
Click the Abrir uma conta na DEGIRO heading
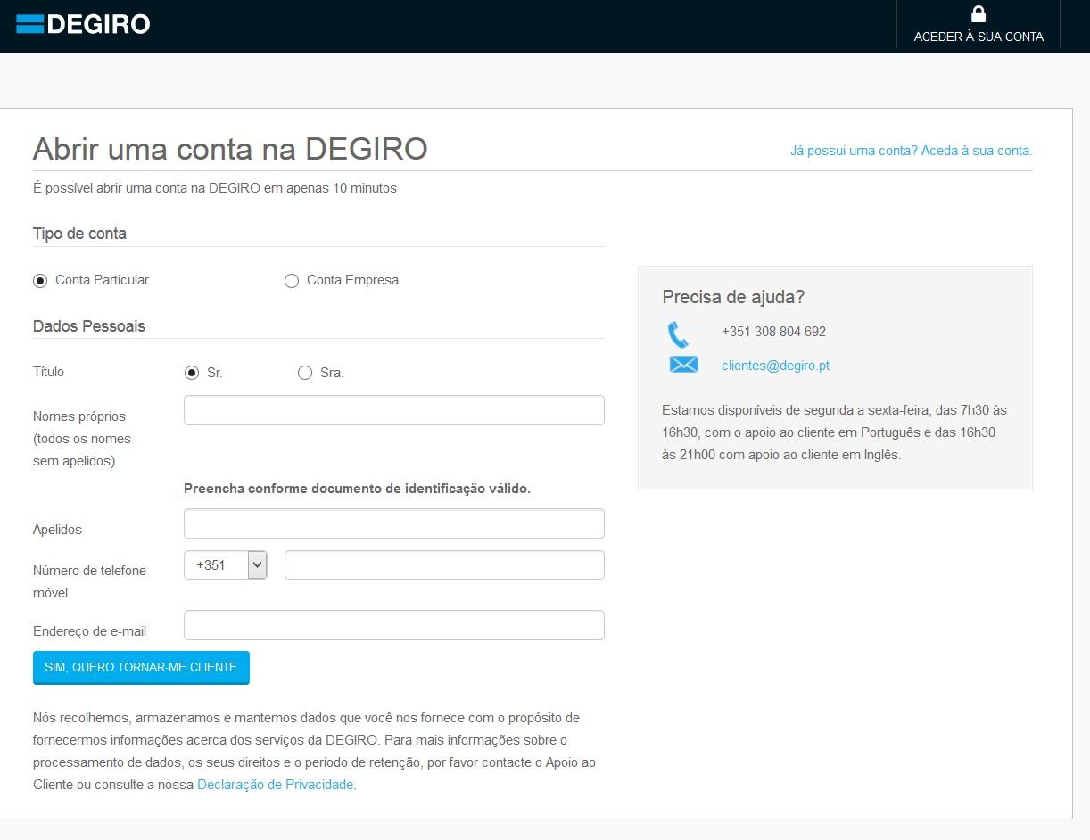(x=230, y=149)
